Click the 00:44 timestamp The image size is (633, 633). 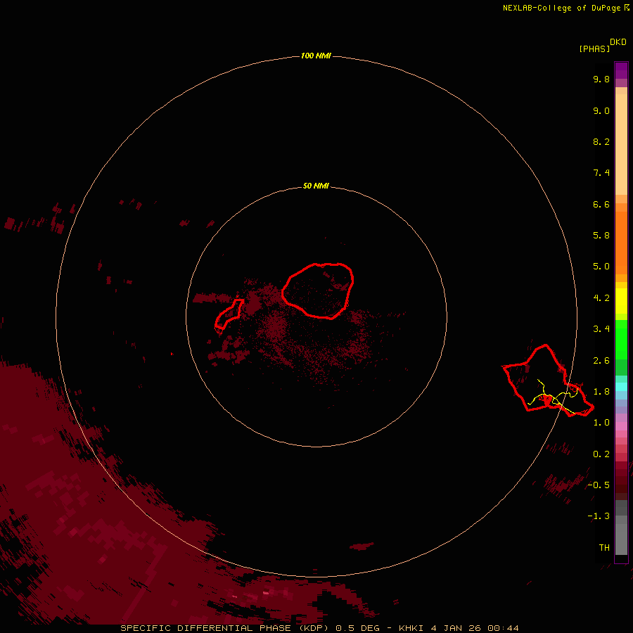503,628
